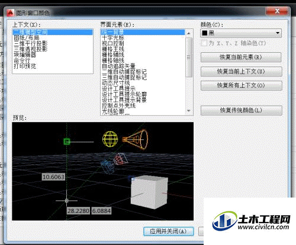296x245 pixels.
Task: Click 恢复传统颜色(L) button
Action: (242, 110)
